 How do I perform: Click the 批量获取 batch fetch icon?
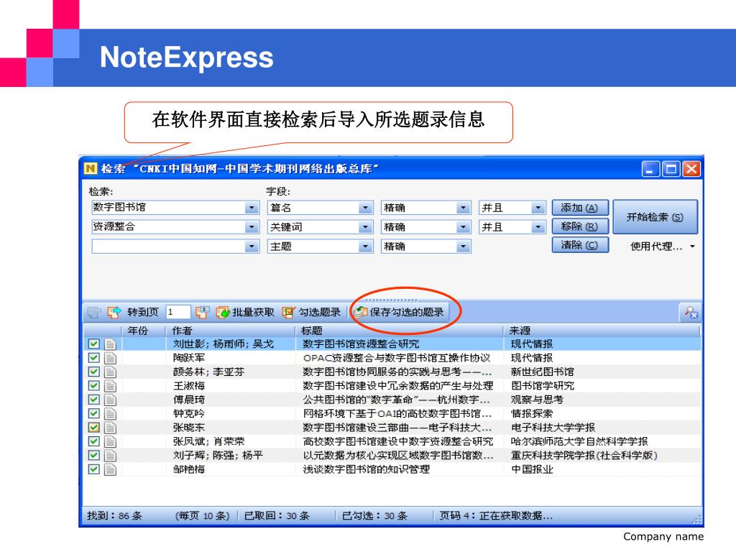(x=223, y=312)
